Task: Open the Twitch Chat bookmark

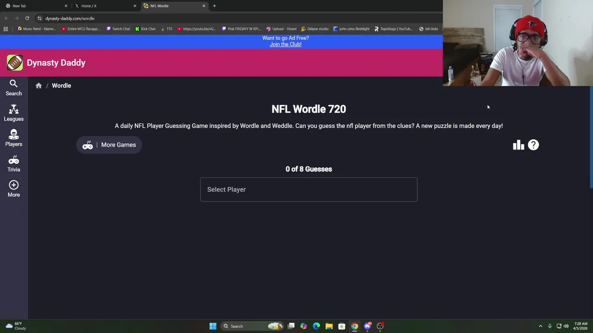Action: click(118, 29)
